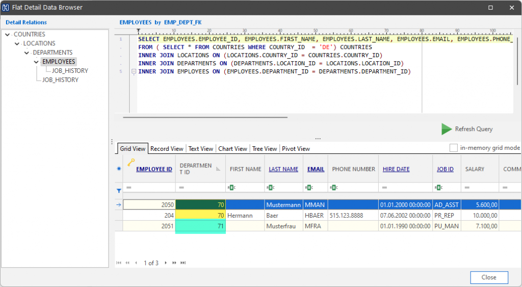This screenshot has height=287, width=522.
Task: Sort by the EMPLOYEE ID column header
Action: click(x=154, y=169)
